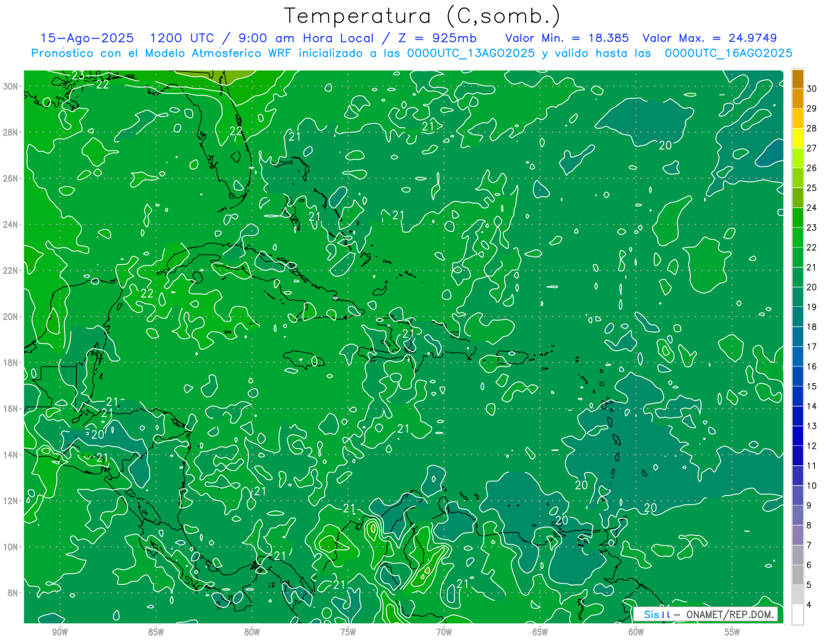Select the "85W" longitude label
The height and width of the screenshot is (641, 830).
tap(156, 633)
